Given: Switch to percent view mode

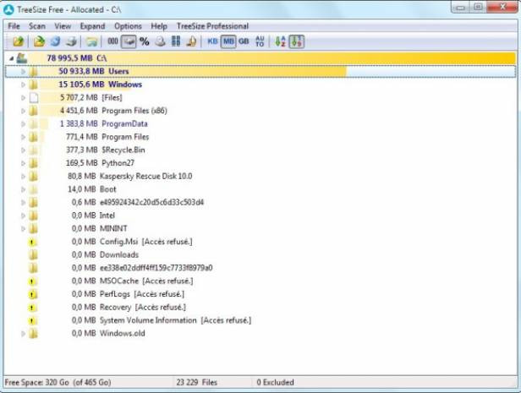Looking at the screenshot, I should pos(144,41).
